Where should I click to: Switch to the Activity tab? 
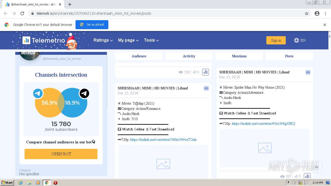189,56
